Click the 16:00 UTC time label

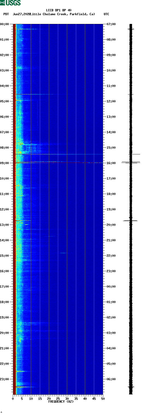pos(111,163)
